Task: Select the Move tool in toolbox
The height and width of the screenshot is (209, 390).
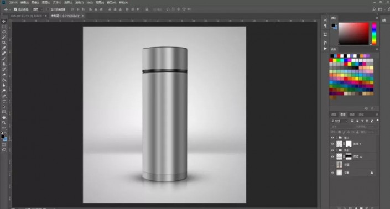Action: point(4,22)
